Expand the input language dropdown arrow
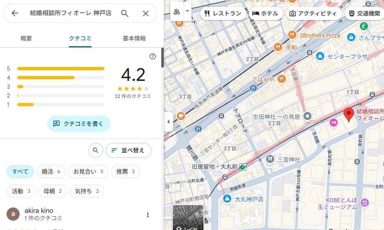Screen dimensions: 384x230 click(x=187, y=11)
